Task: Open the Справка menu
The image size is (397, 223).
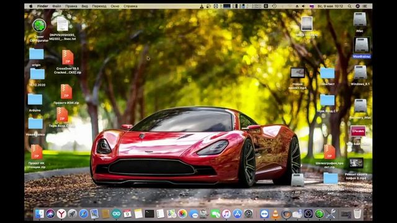Action: (x=131, y=6)
